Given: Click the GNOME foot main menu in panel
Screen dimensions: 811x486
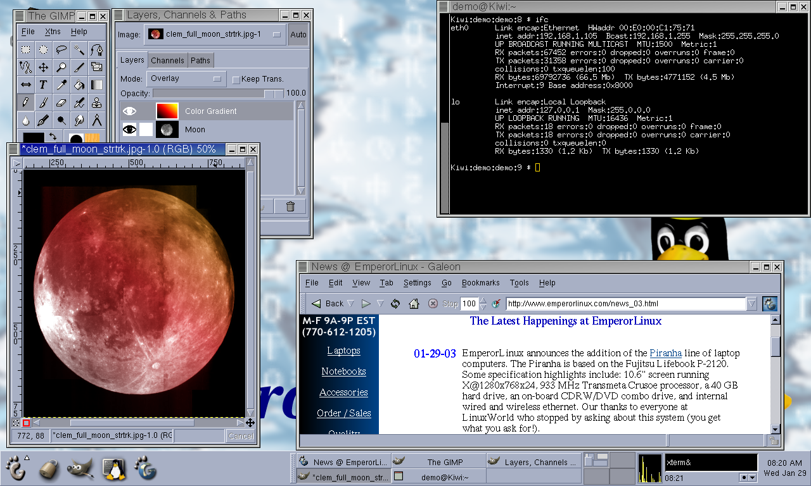Looking at the screenshot, I should (x=15, y=469).
